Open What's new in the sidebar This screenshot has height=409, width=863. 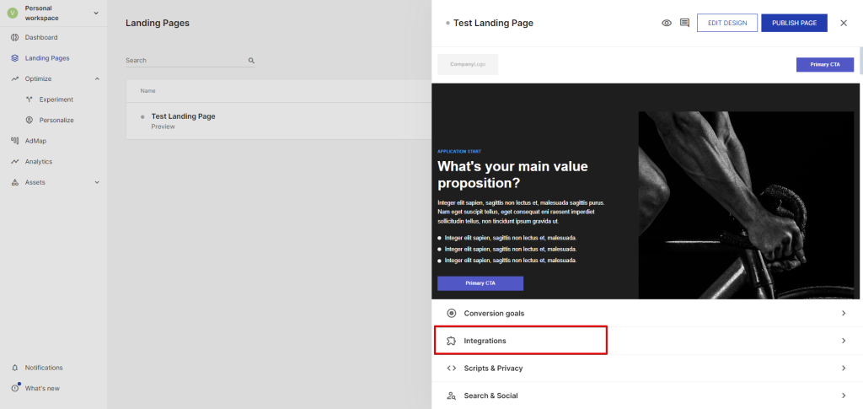pos(42,388)
